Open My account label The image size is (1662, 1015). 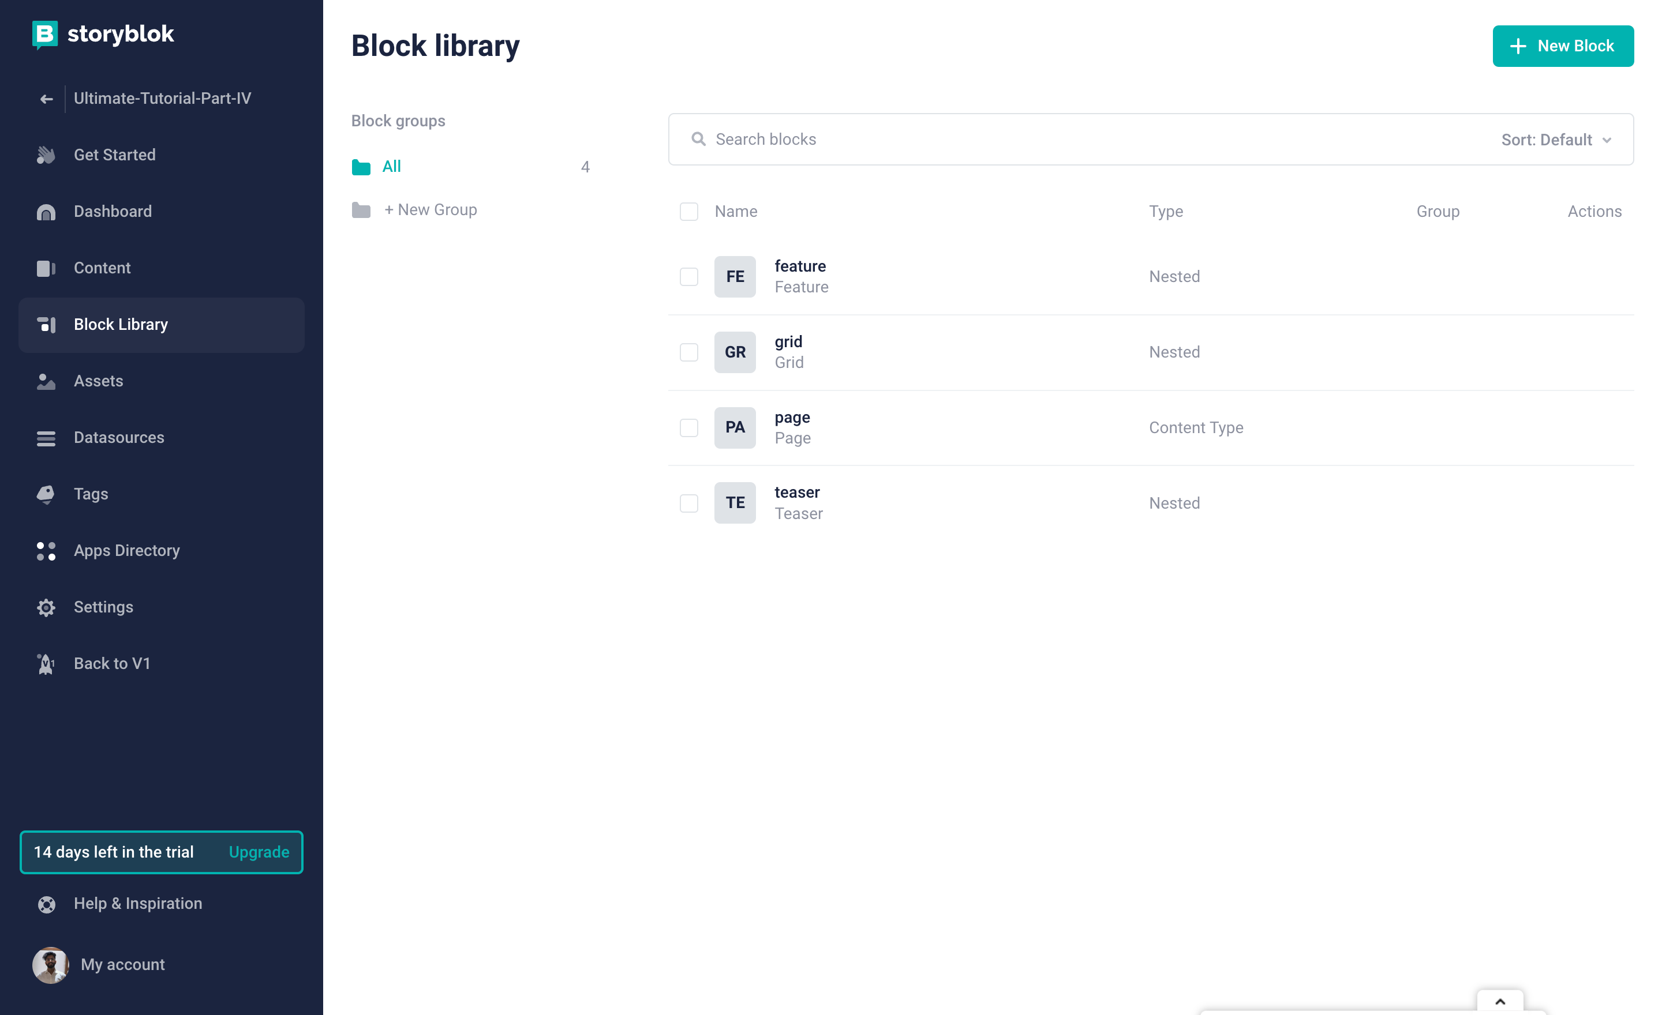(123, 965)
